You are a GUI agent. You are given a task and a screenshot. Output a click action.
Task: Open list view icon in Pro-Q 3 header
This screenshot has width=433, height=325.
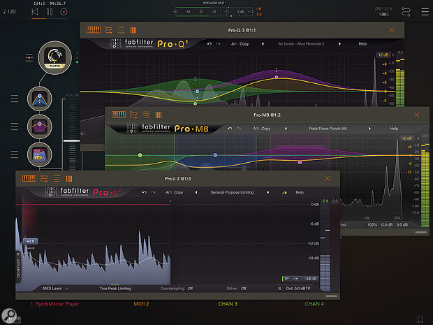[121, 30]
